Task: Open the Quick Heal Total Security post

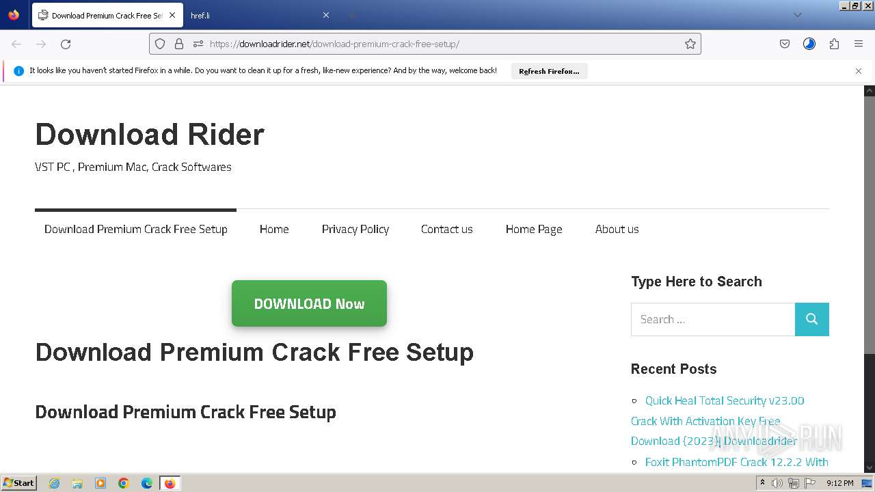Action: coord(718,420)
